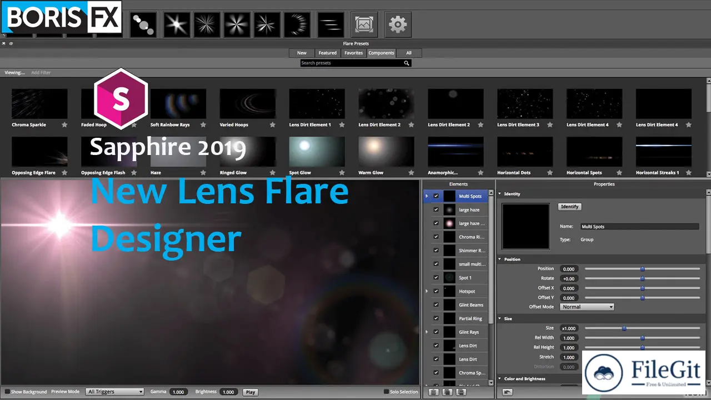Favorite the Horizontal Spots preset star
711x400 pixels.
pos(619,173)
